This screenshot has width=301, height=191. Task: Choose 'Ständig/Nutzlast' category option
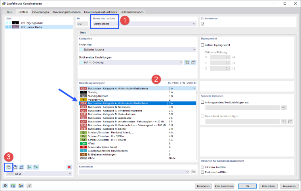coord(138,96)
